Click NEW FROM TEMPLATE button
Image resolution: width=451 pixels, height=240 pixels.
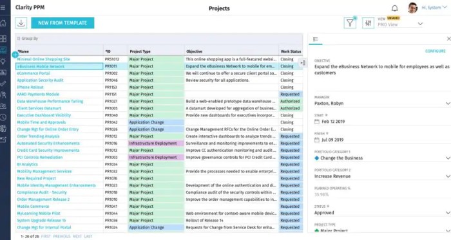[62, 23]
